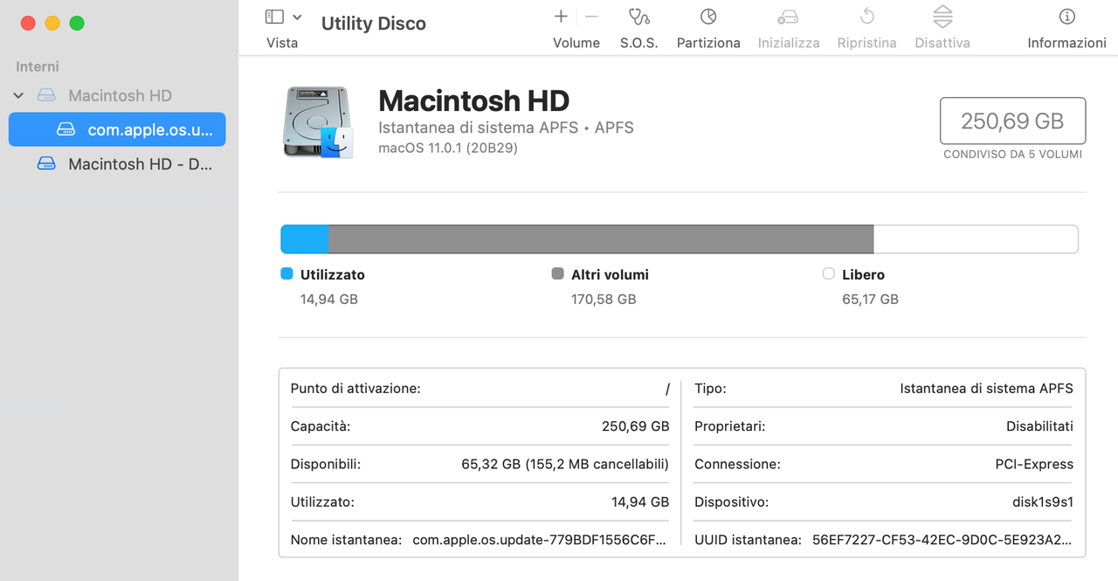Click the grey Altri volumi bar segment

(x=600, y=239)
